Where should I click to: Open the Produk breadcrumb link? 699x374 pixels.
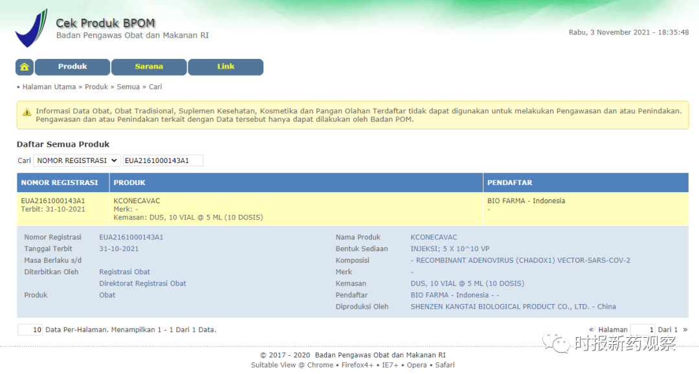point(96,87)
